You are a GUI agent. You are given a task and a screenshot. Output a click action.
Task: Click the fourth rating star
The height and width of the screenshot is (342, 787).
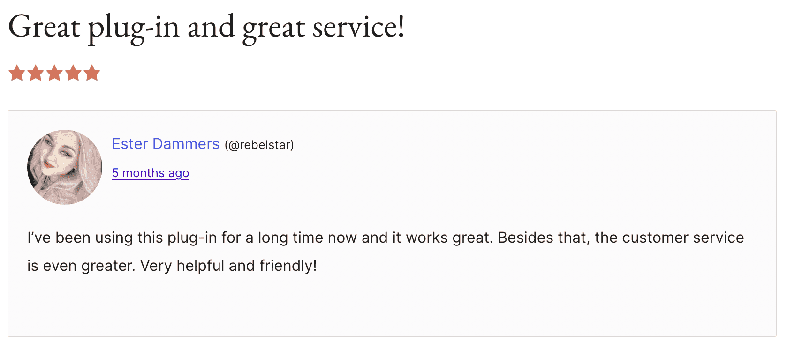click(73, 73)
